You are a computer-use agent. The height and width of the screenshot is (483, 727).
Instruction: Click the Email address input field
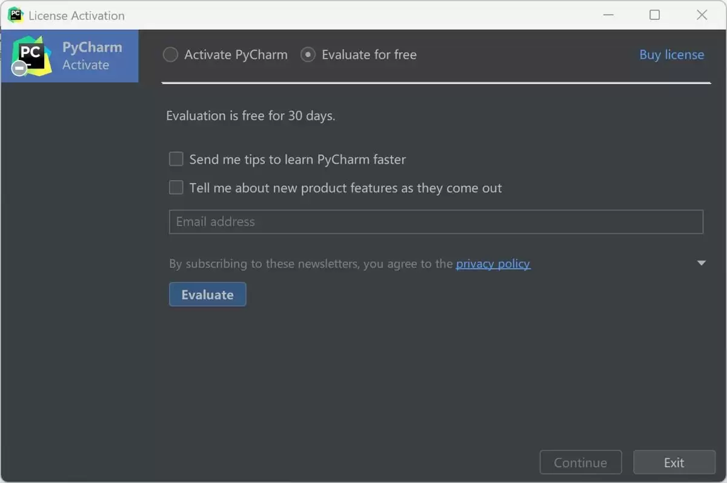click(x=436, y=222)
